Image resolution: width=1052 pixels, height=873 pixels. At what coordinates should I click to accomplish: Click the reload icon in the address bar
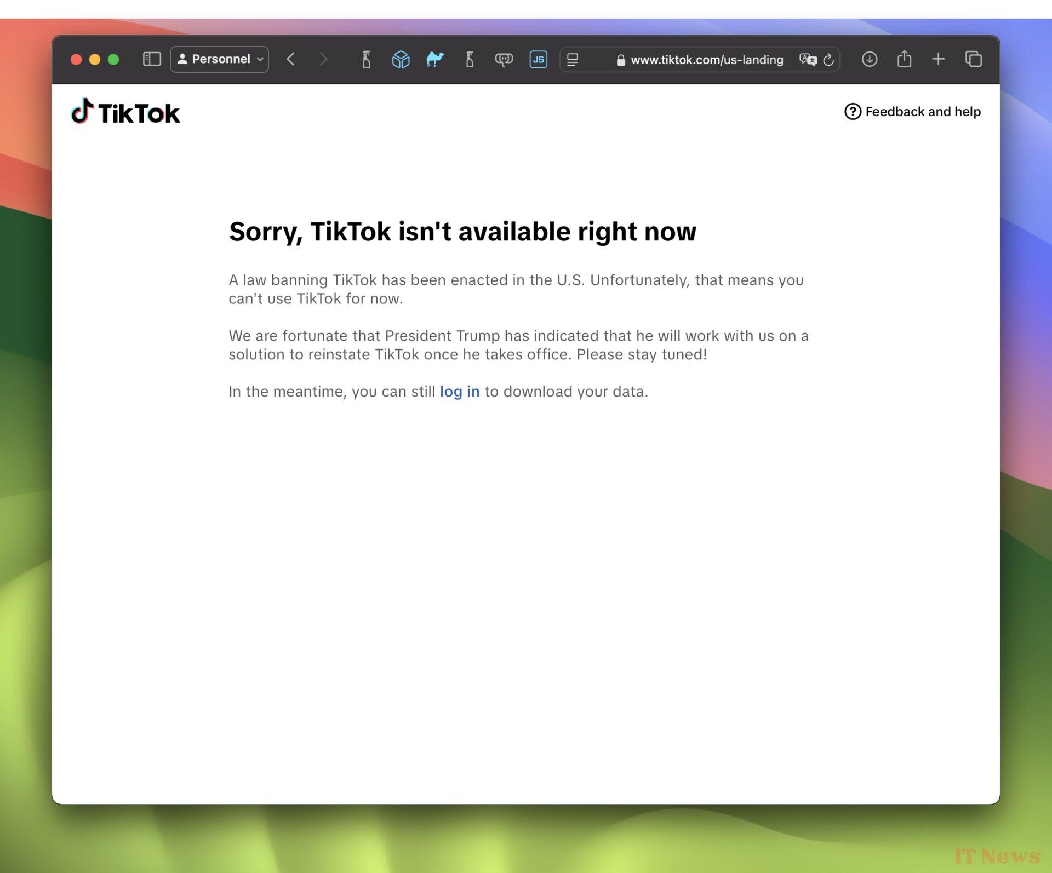point(828,60)
